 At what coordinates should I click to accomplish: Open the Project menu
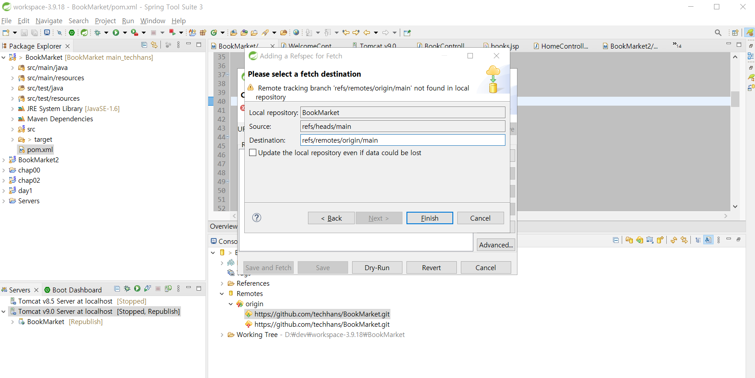(x=105, y=21)
